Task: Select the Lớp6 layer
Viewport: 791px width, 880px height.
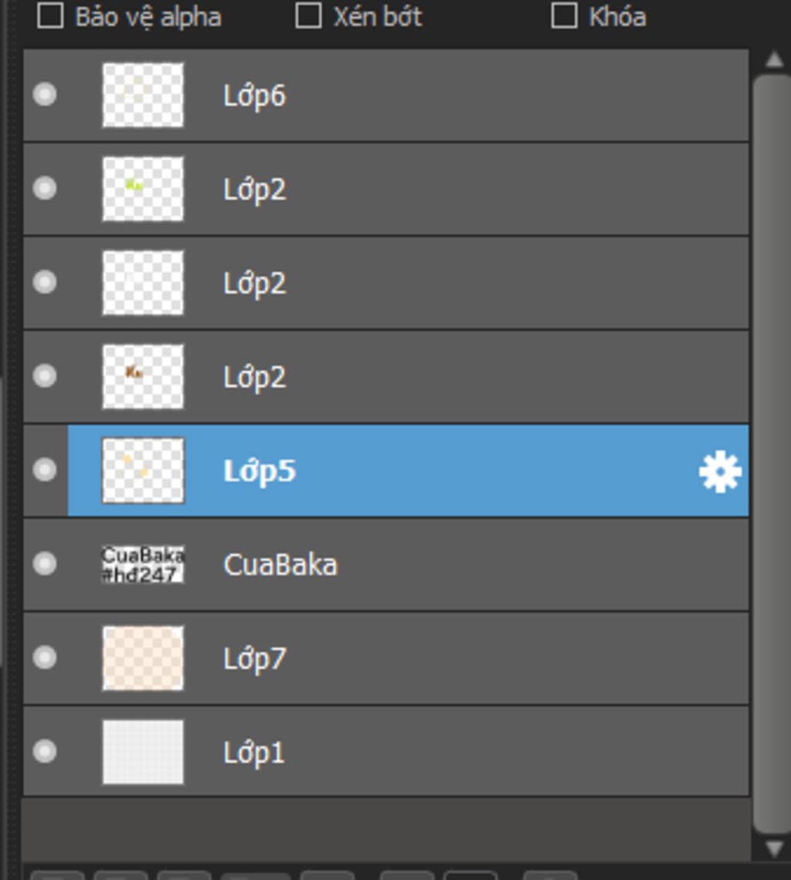Action: pos(386,95)
